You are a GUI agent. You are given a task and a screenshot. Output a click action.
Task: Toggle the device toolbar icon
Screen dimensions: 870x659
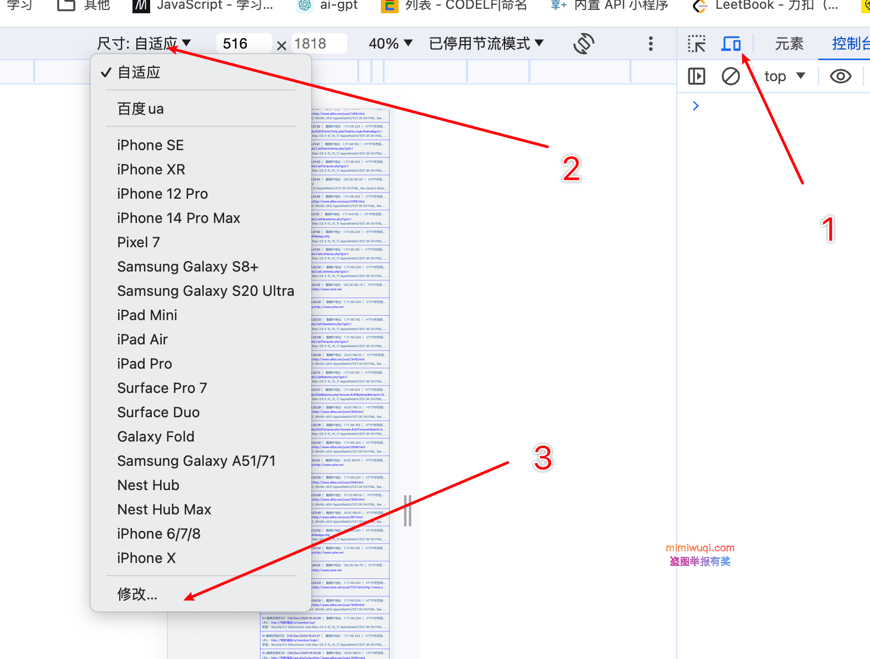731,44
